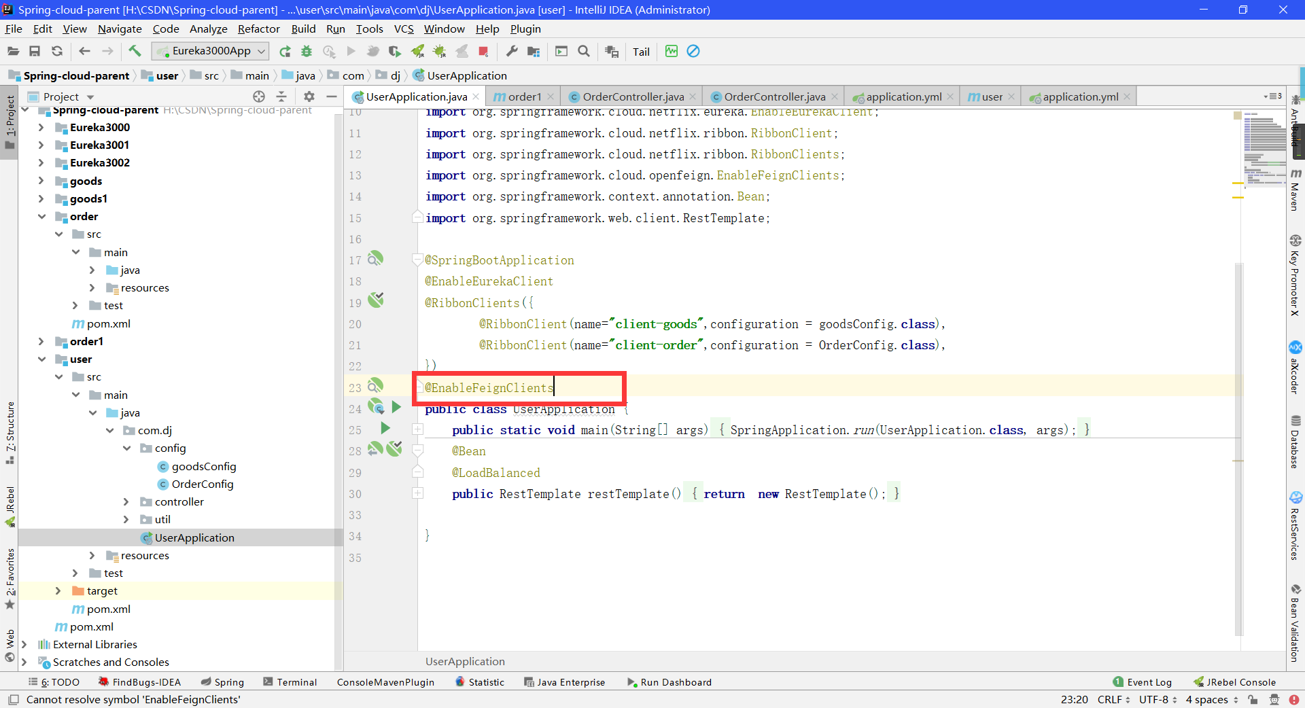Stop the running process with red square
This screenshot has width=1305, height=708.
[x=483, y=51]
